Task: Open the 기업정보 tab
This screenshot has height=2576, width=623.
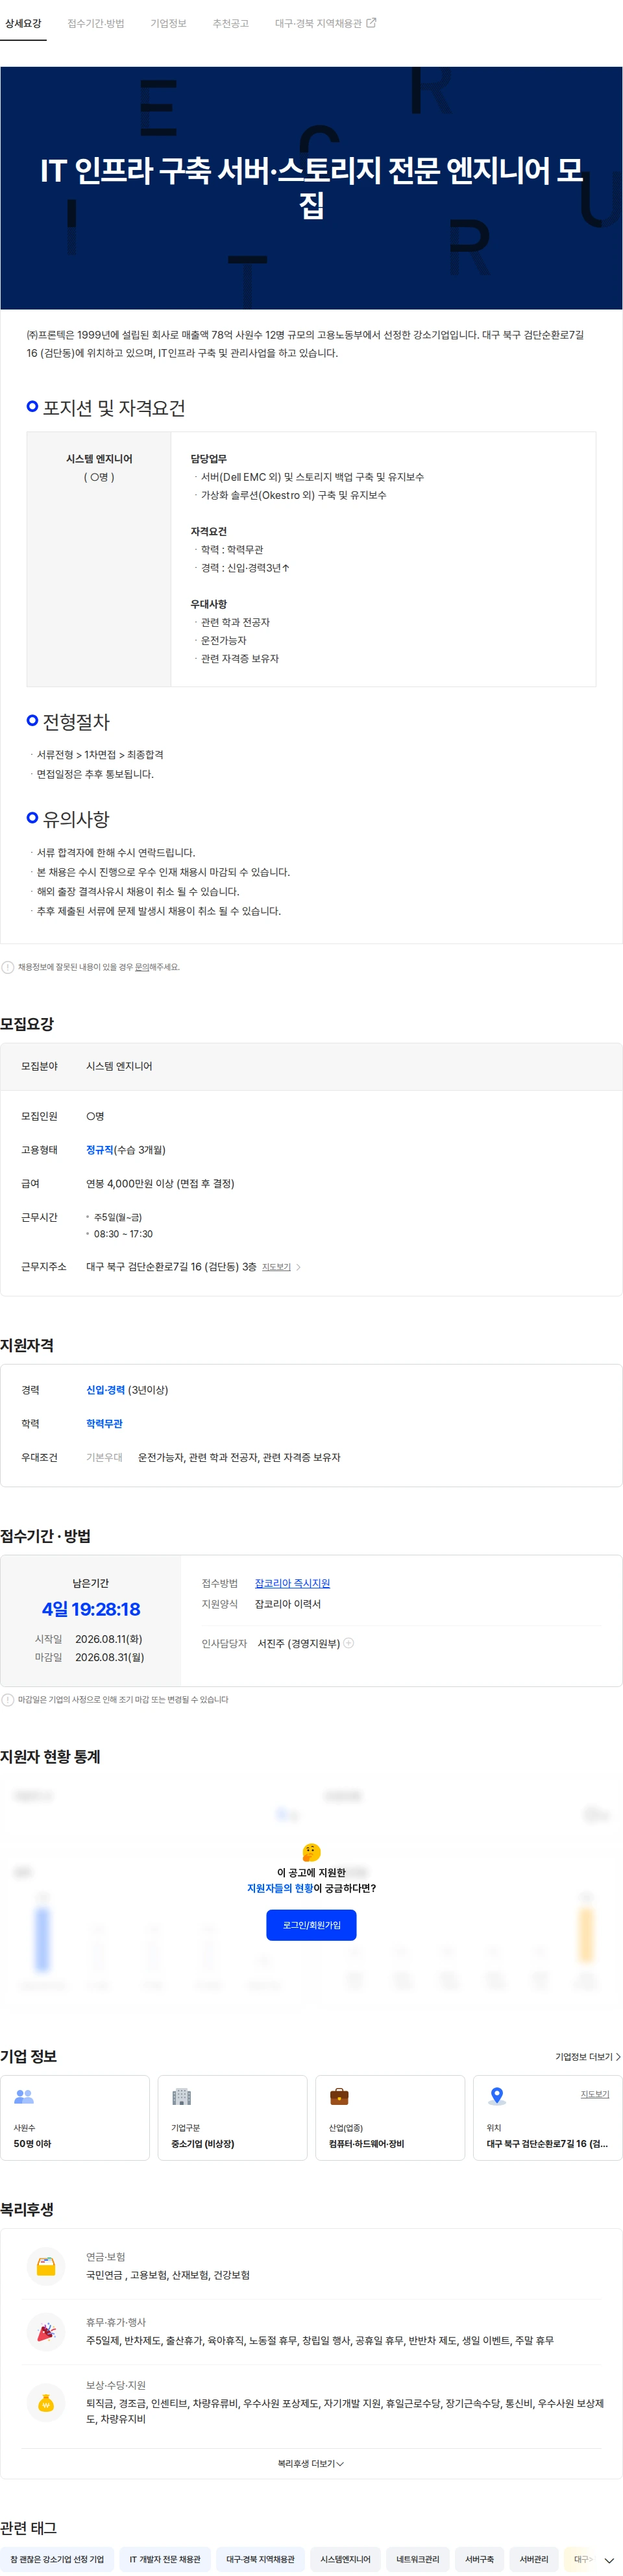Action: click(x=168, y=23)
